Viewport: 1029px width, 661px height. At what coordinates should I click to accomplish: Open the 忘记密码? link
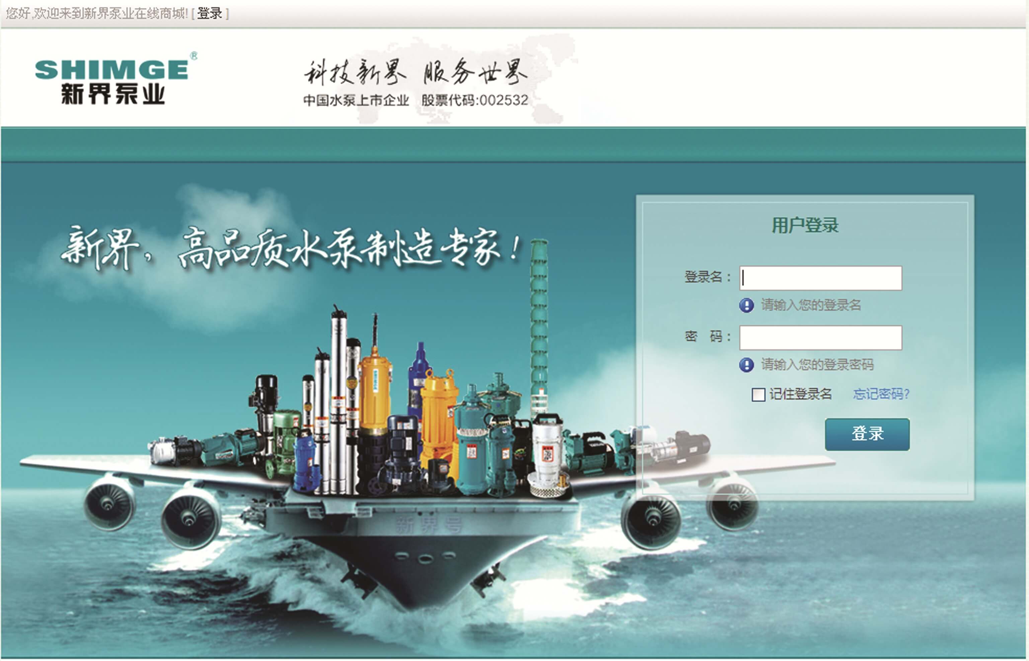coord(881,394)
